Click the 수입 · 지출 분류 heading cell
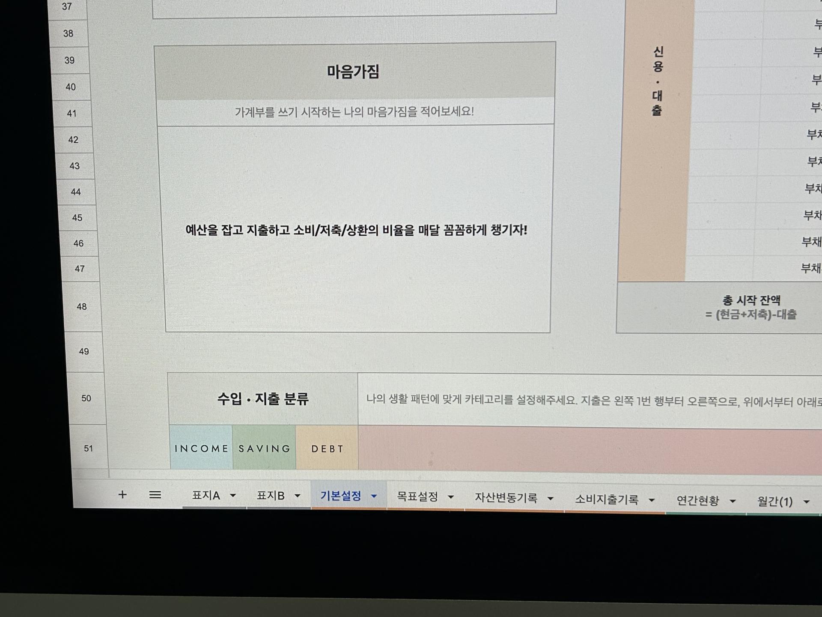The height and width of the screenshot is (617, 822). 263,399
